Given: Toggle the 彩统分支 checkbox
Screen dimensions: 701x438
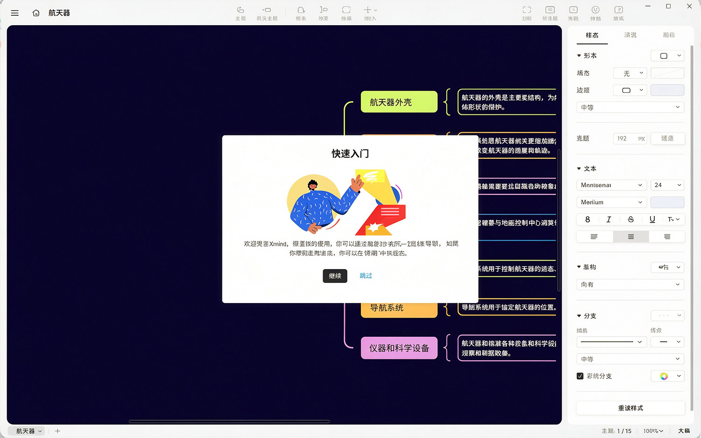Looking at the screenshot, I should click(580, 376).
